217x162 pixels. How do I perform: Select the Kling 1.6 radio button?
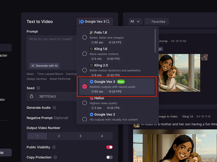pyautogui.click(x=85, y=54)
